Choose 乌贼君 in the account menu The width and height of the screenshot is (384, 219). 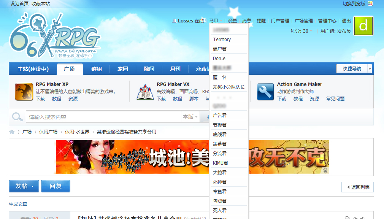[229, 201]
